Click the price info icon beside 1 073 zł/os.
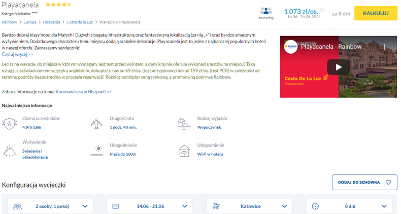 (322, 10)
